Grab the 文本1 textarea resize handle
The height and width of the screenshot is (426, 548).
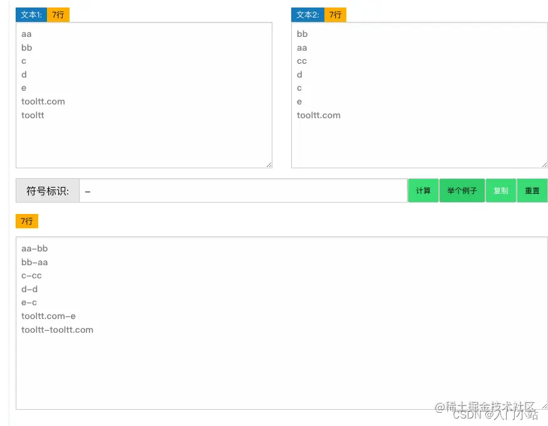pos(269,165)
